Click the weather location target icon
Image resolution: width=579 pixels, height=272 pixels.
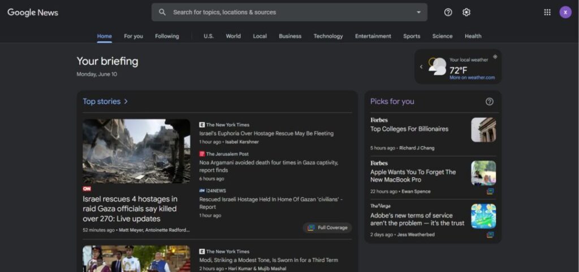pyautogui.click(x=495, y=57)
